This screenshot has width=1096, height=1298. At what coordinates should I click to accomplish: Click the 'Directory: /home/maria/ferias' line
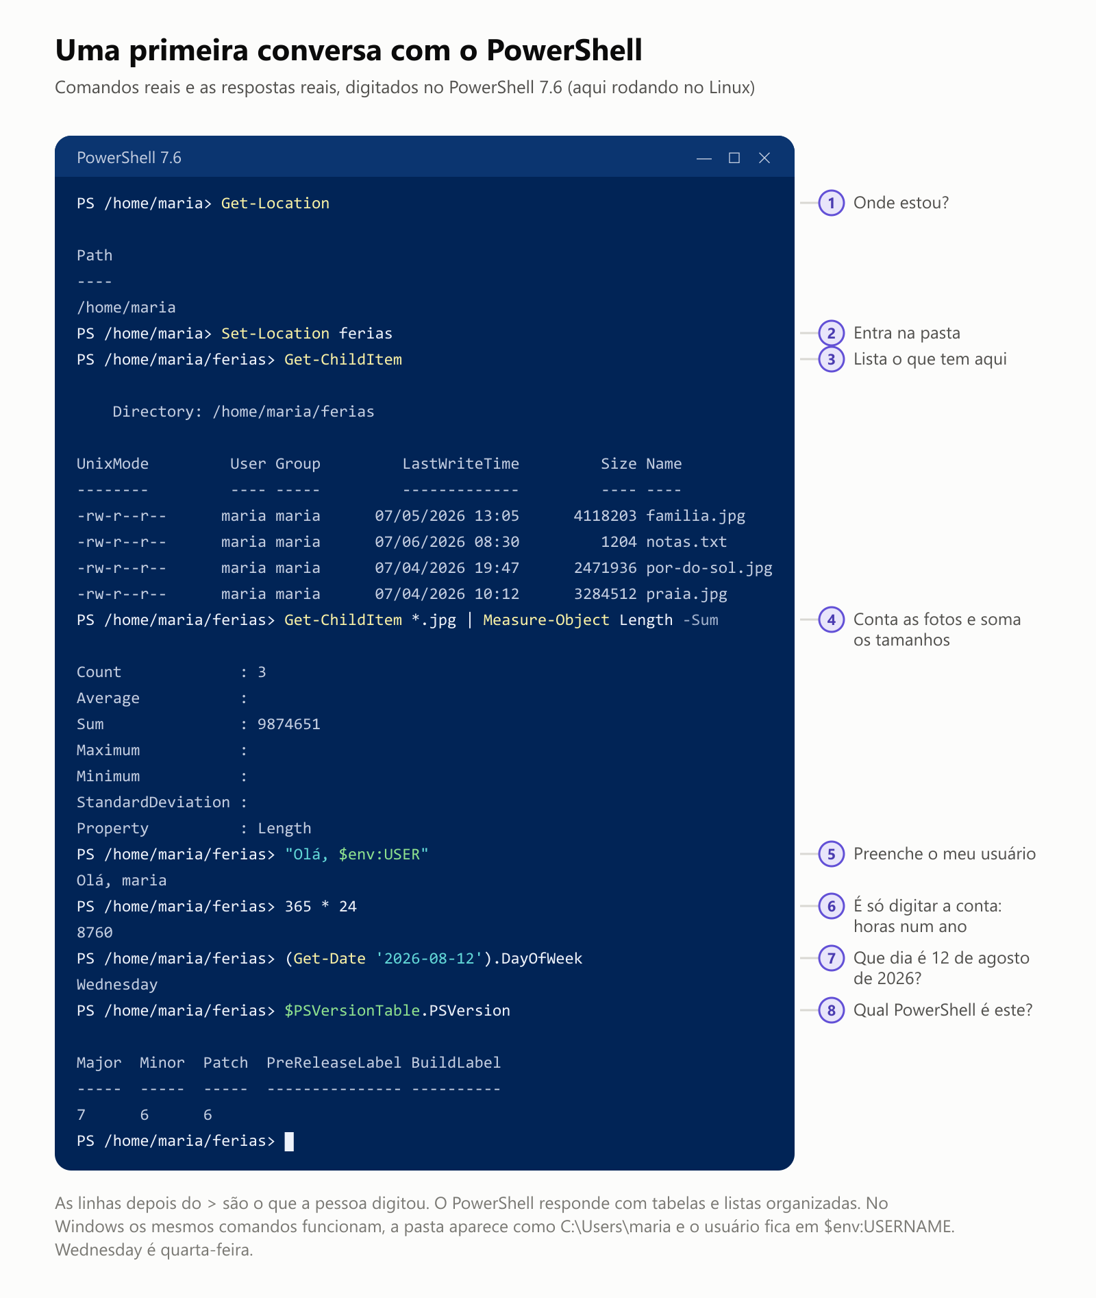pos(243,412)
